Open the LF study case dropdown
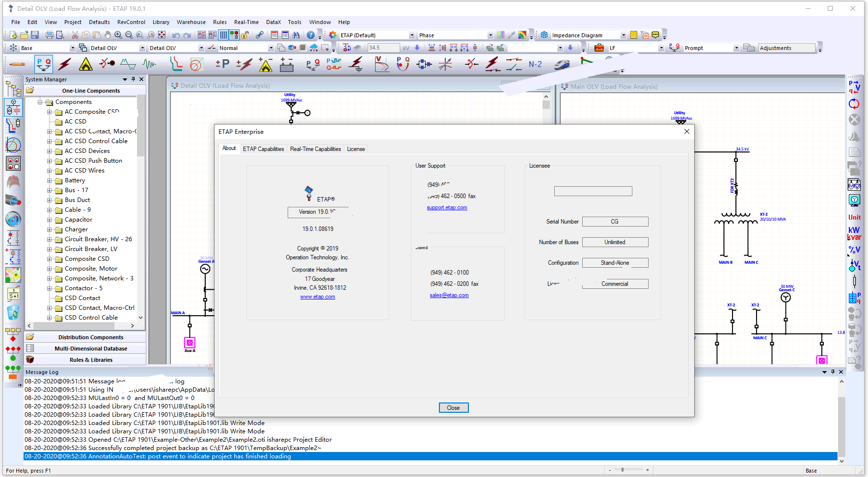Image resolution: width=868 pixels, height=477 pixels. coord(661,48)
